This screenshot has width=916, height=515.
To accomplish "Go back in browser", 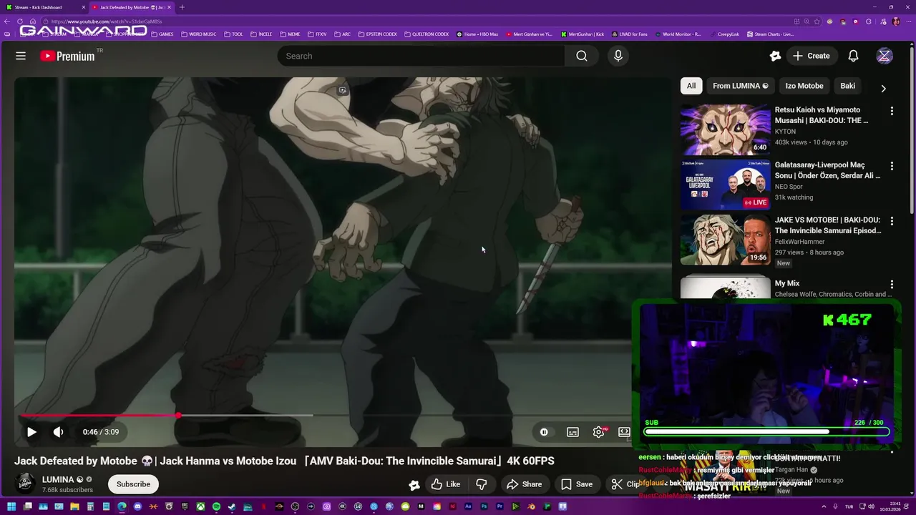I will [x=7, y=21].
